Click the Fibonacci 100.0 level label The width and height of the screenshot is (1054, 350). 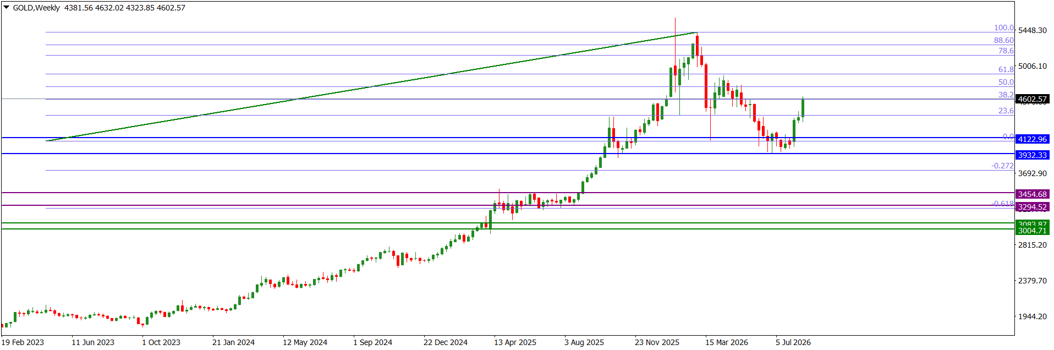(1003, 28)
